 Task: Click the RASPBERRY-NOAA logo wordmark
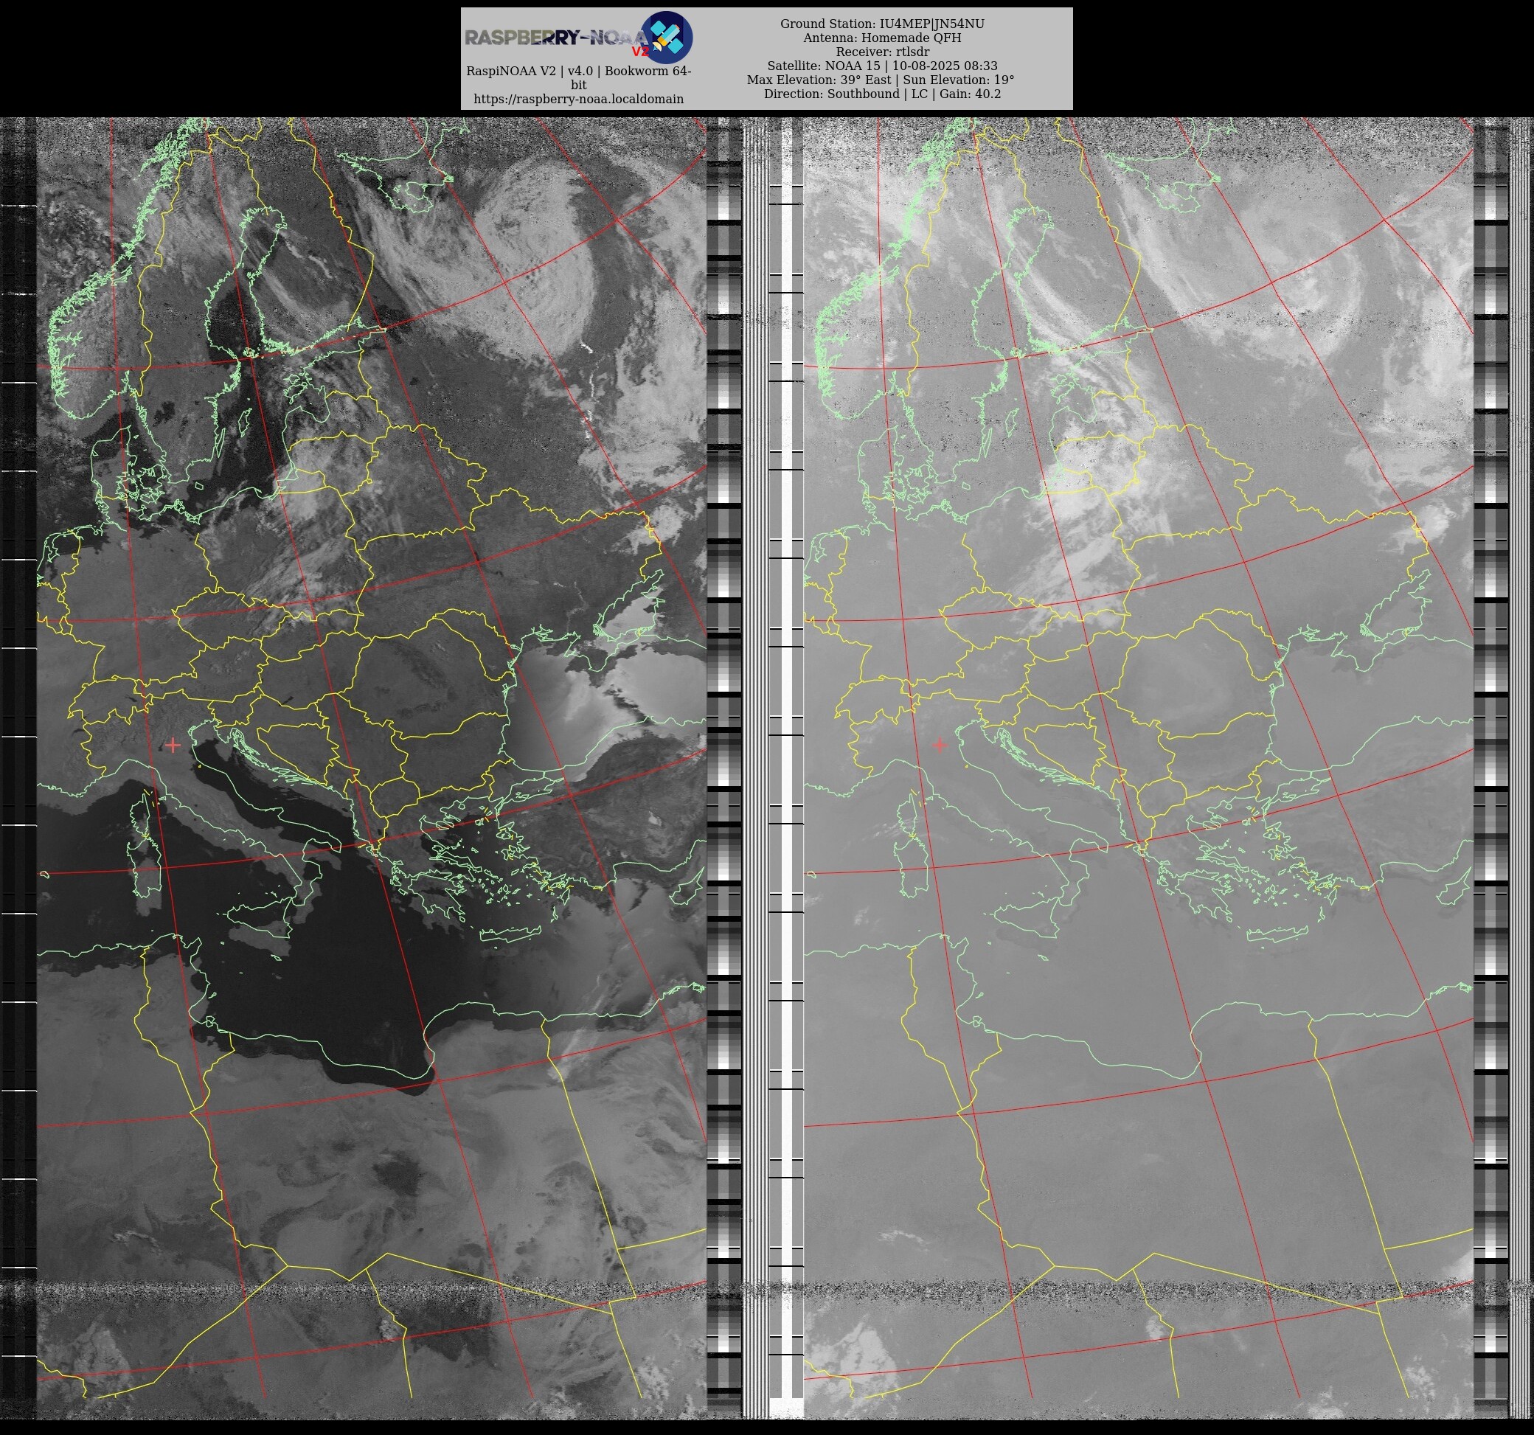point(555,38)
